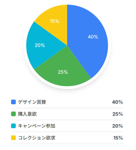Viewport: 136px width, 150px height.
Task: Click the 25% value in legend
Action: 118,114
